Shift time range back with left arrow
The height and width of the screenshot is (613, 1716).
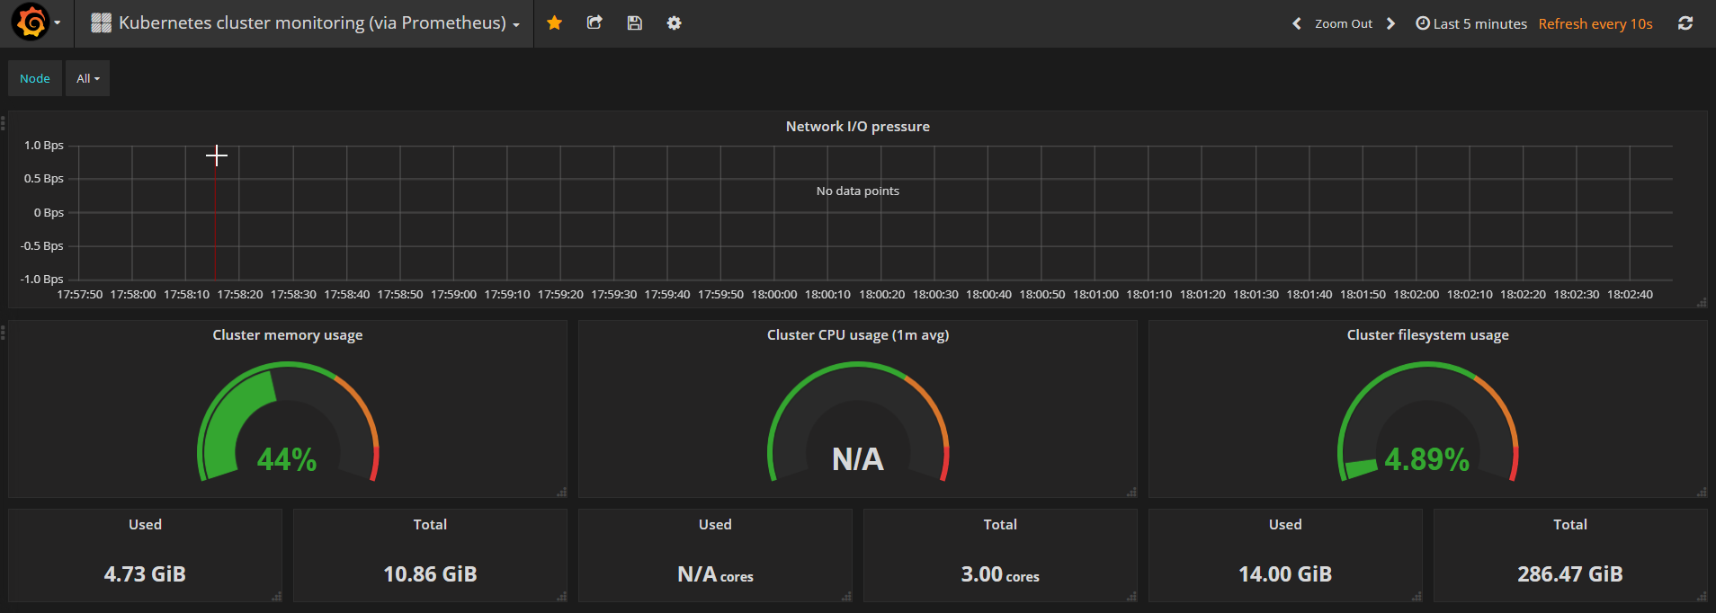[1296, 23]
